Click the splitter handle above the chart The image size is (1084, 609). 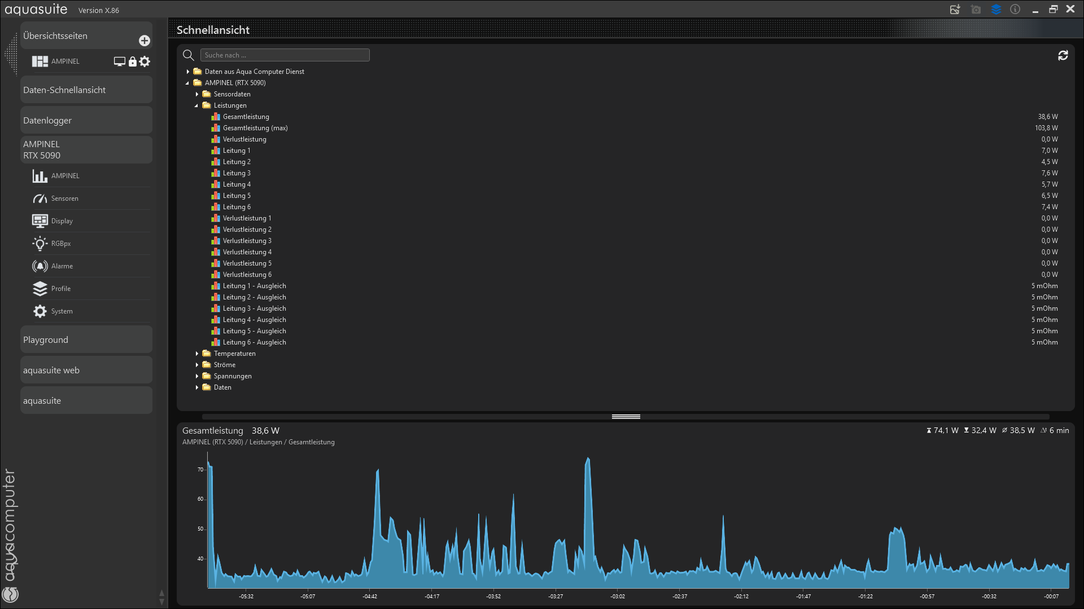tap(626, 417)
